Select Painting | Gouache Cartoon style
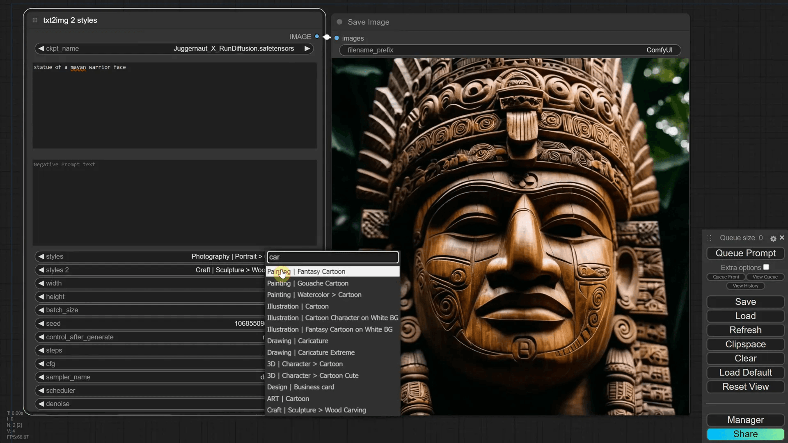The image size is (788, 443). pos(307,283)
